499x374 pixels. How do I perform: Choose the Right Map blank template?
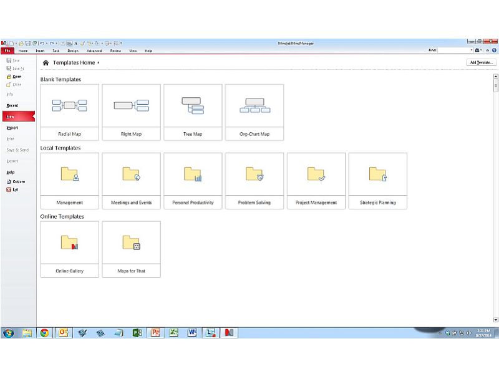pyautogui.click(x=131, y=112)
